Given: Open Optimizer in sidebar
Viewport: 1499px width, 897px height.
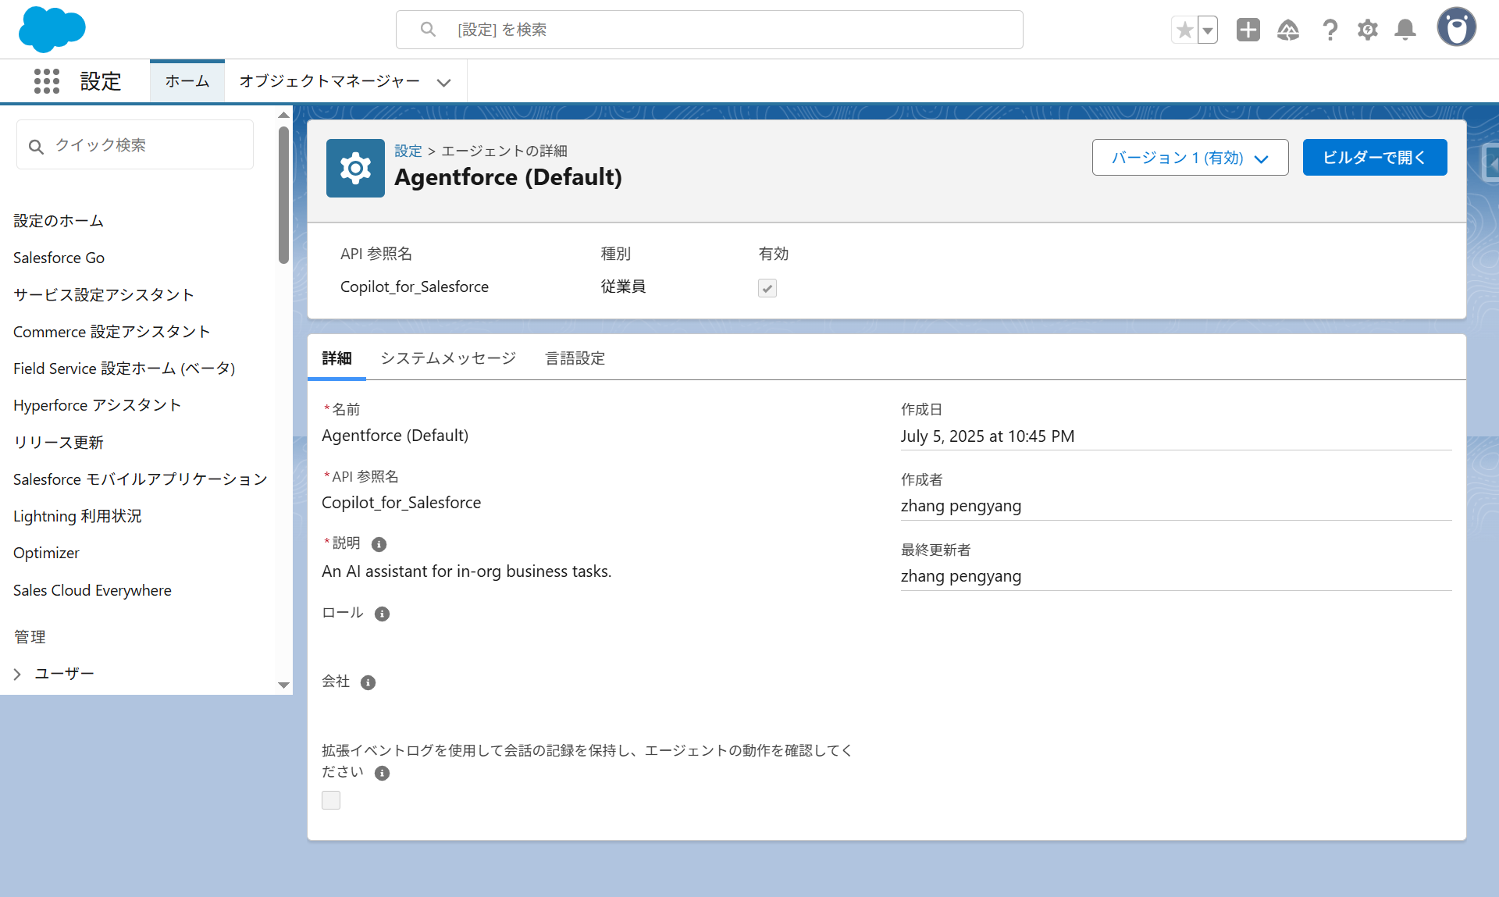Looking at the screenshot, I should (46, 553).
